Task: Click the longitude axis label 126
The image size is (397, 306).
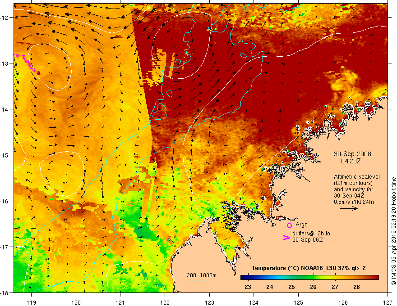Action: [x=343, y=302]
